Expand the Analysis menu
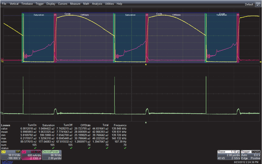The height and width of the screenshot is (164, 262). (x=97, y=4)
